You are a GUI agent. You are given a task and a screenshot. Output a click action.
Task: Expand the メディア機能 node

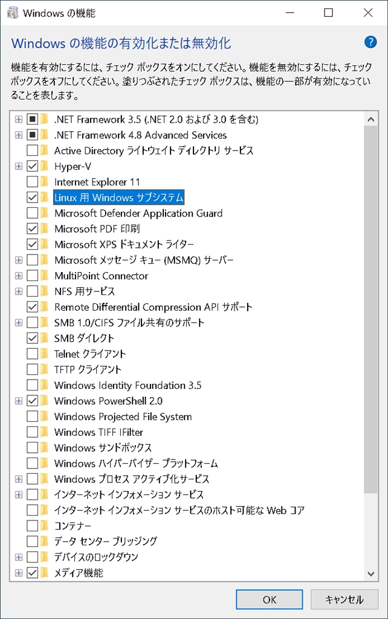pos(19,572)
